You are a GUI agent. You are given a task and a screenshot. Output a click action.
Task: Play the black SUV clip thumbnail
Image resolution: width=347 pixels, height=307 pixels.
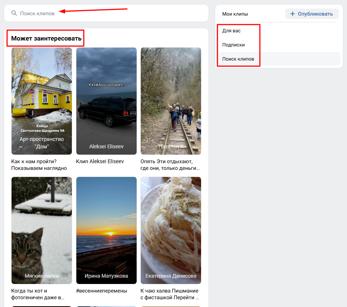tap(106, 101)
